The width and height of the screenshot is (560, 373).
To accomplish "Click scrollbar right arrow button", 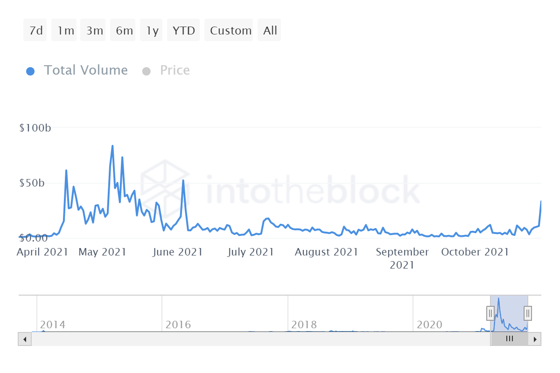I will point(535,339).
